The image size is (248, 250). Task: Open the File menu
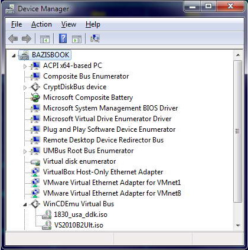[x=17, y=24]
